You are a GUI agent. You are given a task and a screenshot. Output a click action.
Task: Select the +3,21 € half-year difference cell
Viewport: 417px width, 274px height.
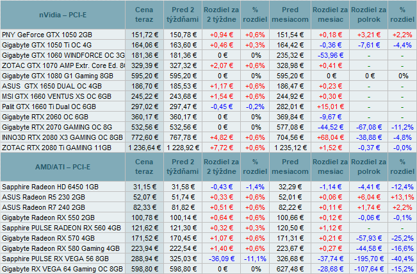[x=369, y=35]
